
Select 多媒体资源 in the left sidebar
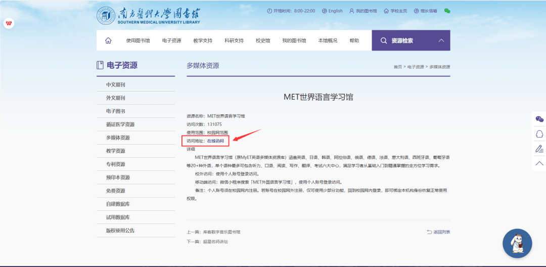[118, 138]
